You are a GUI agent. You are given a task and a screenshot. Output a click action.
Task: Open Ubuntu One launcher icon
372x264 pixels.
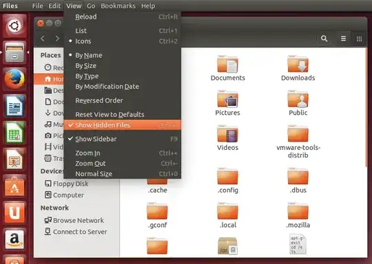click(14, 212)
